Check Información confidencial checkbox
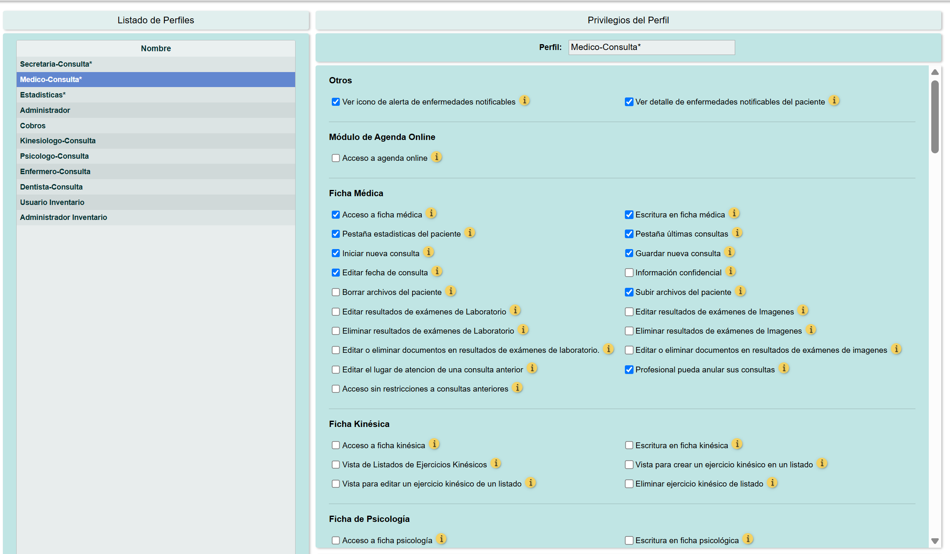Image resolution: width=950 pixels, height=554 pixels. point(629,273)
